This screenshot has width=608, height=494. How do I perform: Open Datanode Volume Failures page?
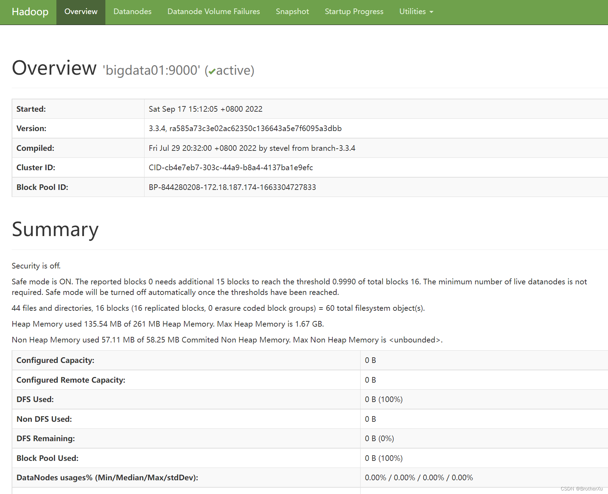(x=214, y=12)
